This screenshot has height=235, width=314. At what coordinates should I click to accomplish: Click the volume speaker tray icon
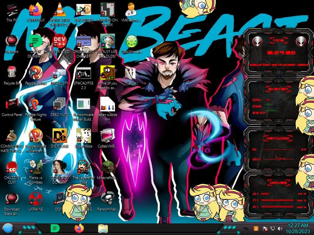(x=280, y=228)
